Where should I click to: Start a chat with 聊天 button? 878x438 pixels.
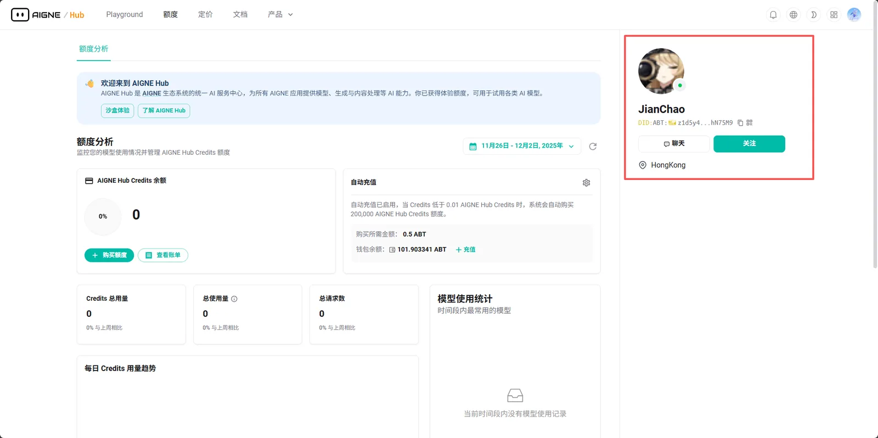pyautogui.click(x=674, y=144)
